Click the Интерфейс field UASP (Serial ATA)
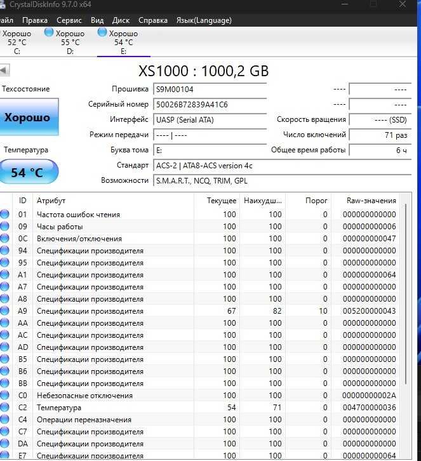421x461 pixels. 210,120
